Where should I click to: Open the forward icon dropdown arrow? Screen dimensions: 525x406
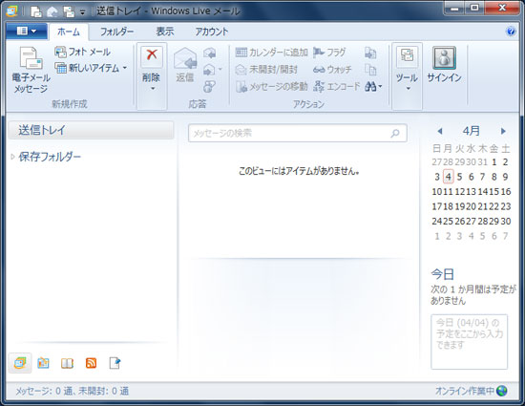tap(220, 70)
